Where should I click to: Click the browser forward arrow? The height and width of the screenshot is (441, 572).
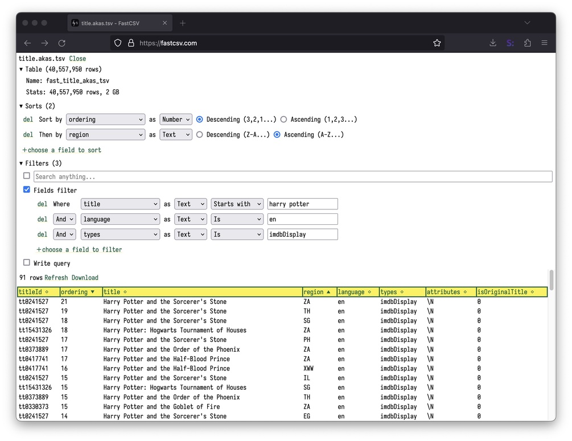point(44,43)
